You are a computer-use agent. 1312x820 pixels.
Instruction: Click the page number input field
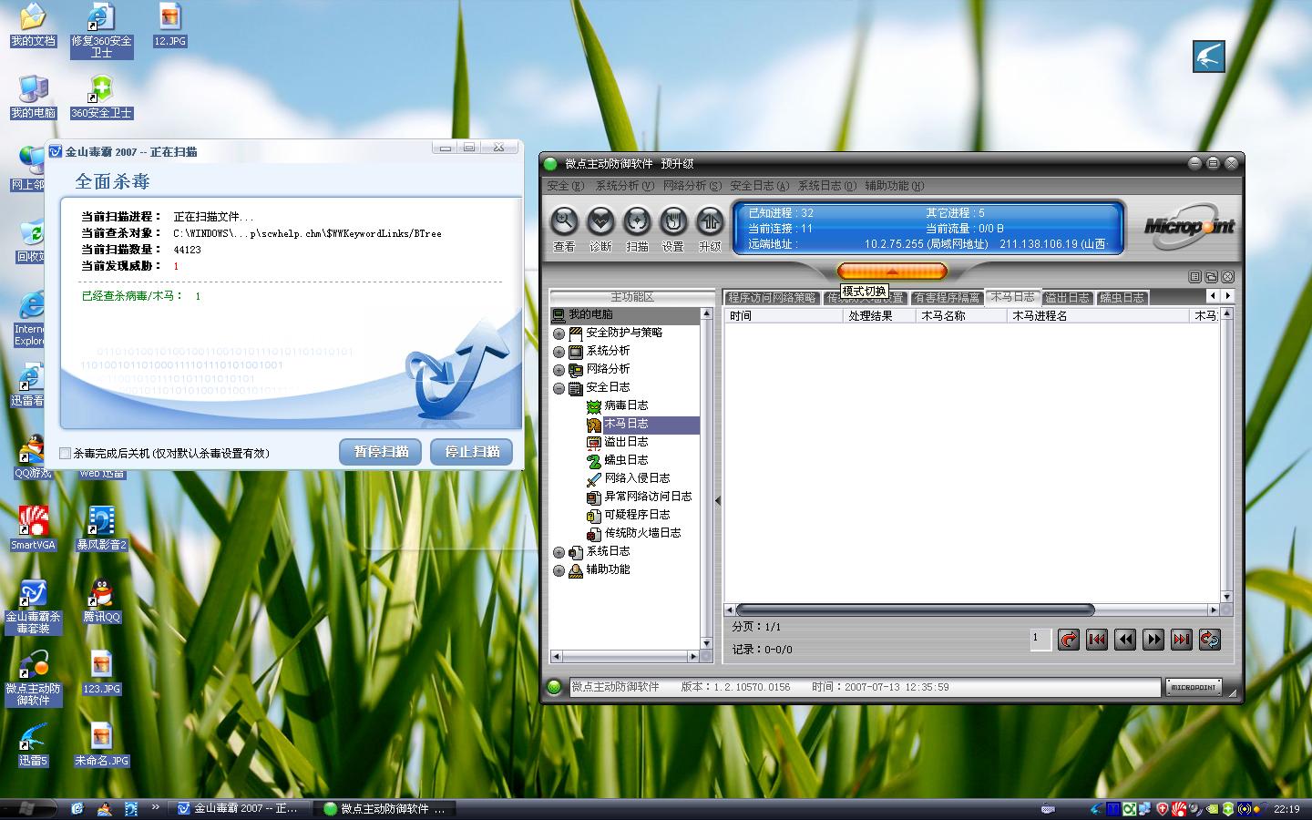1040,640
